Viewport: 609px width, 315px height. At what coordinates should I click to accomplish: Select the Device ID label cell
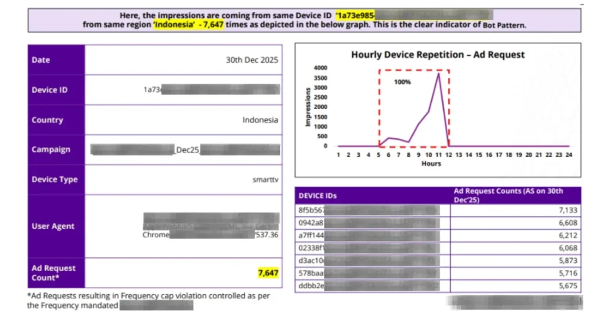pos(56,90)
